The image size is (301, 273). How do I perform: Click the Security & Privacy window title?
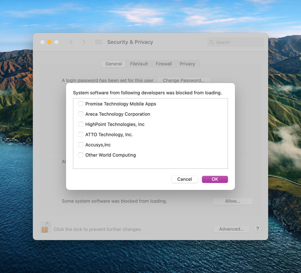coord(130,42)
